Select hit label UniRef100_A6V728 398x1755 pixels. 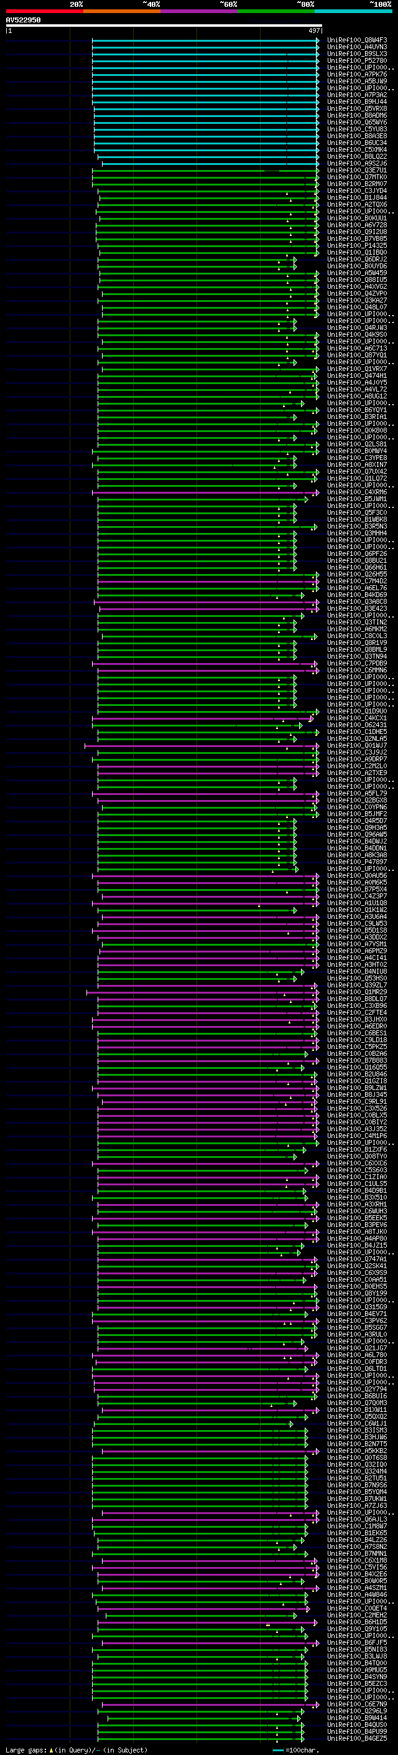(357, 225)
